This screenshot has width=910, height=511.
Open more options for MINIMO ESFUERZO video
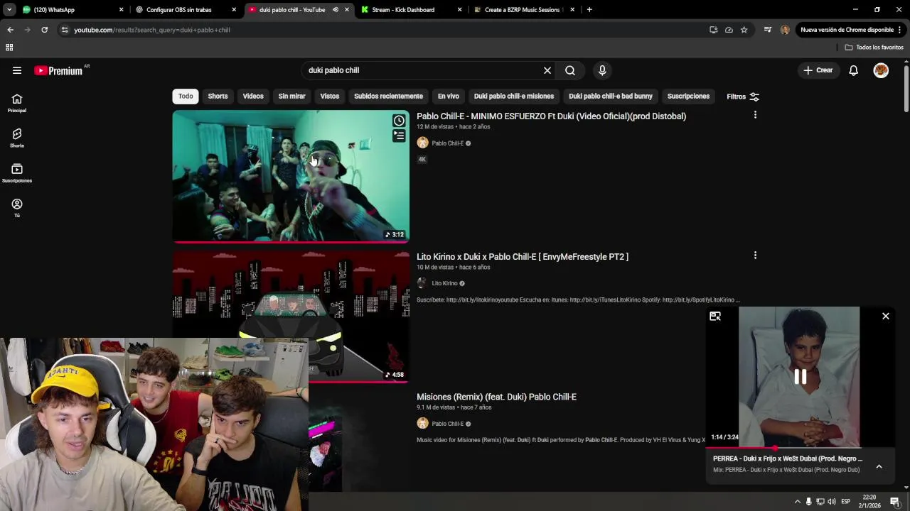[x=755, y=115]
